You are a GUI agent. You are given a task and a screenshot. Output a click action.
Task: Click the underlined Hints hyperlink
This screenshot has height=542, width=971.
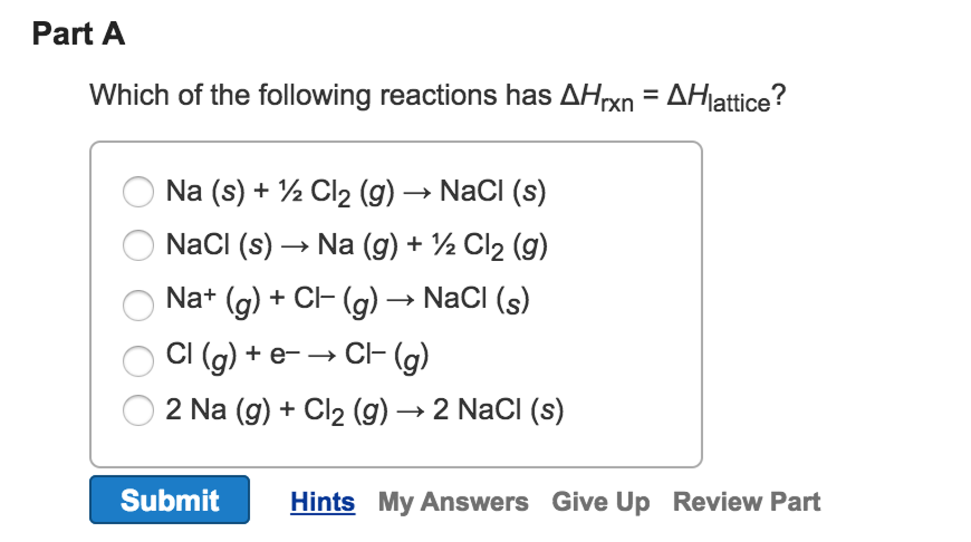(x=322, y=501)
